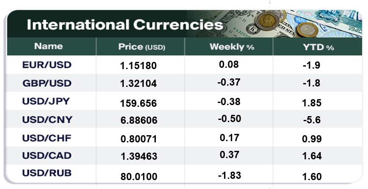Select the USD/JPY row name
The image size is (368, 189).
(x=47, y=101)
